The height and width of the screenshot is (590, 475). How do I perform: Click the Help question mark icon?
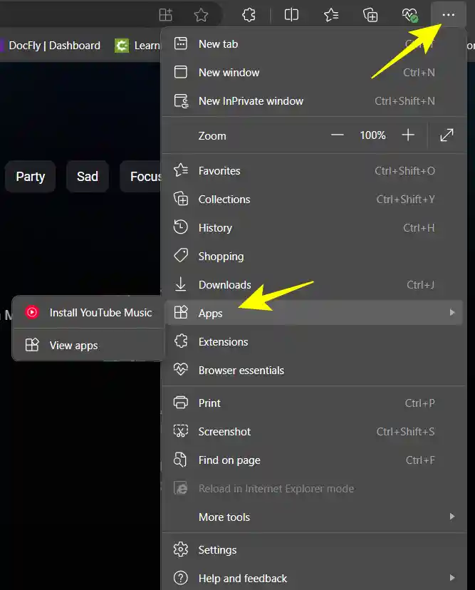pyautogui.click(x=181, y=578)
